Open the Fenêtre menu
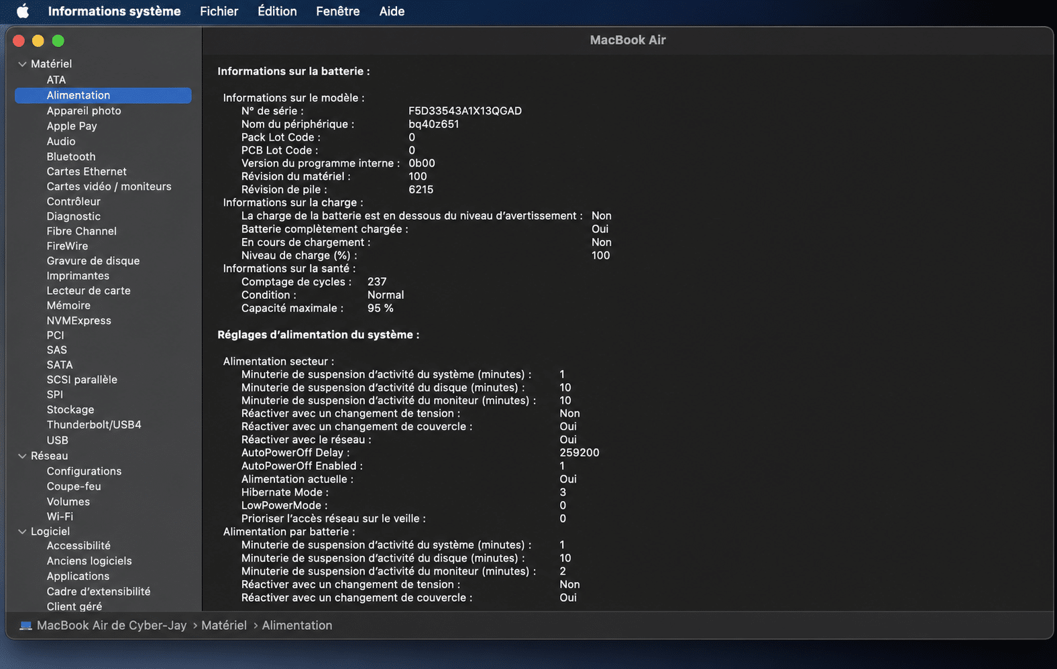Image resolution: width=1057 pixels, height=669 pixels. pos(337,11)
